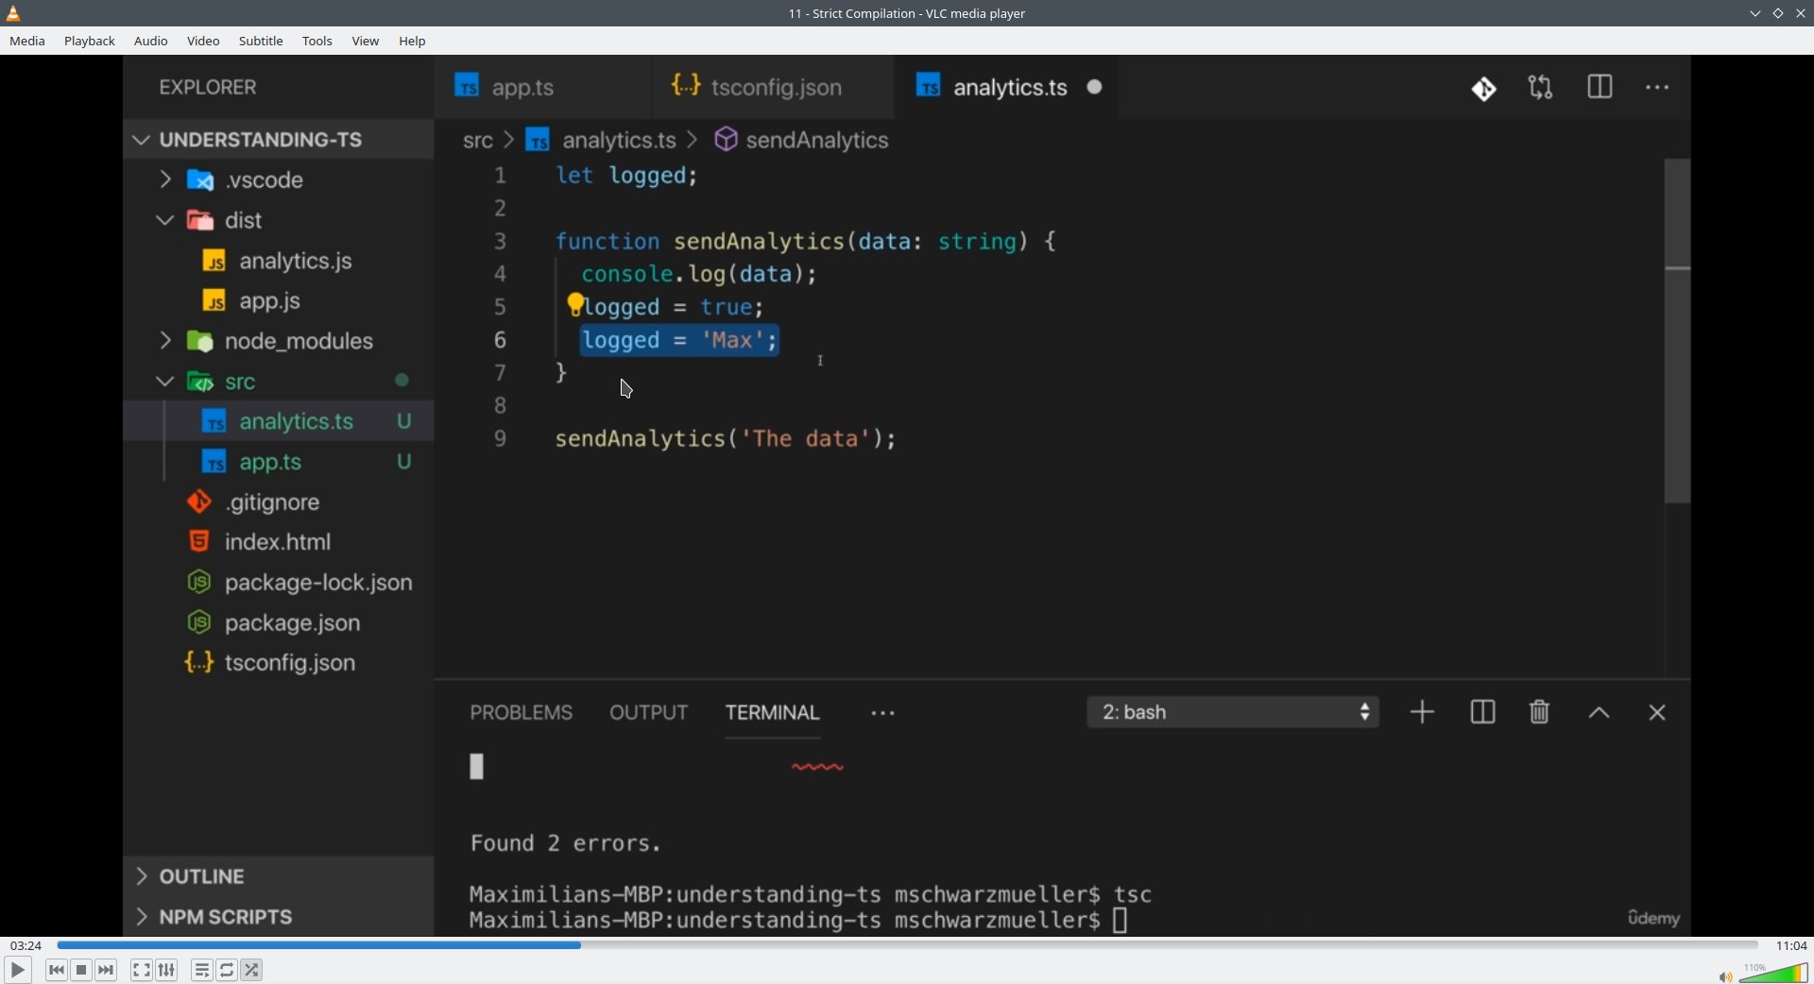Skip to next media in VLC
The image size is (1814, 984).
[x=107, y=970]
